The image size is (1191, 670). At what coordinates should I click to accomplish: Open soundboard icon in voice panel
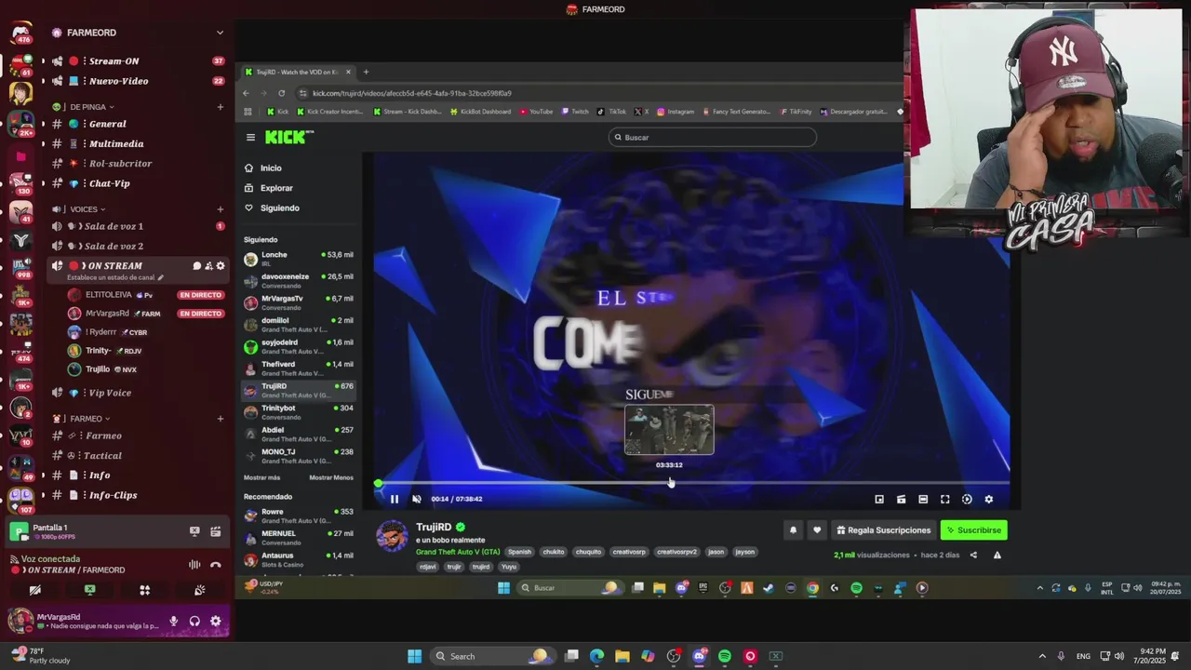tap(199, 590)
